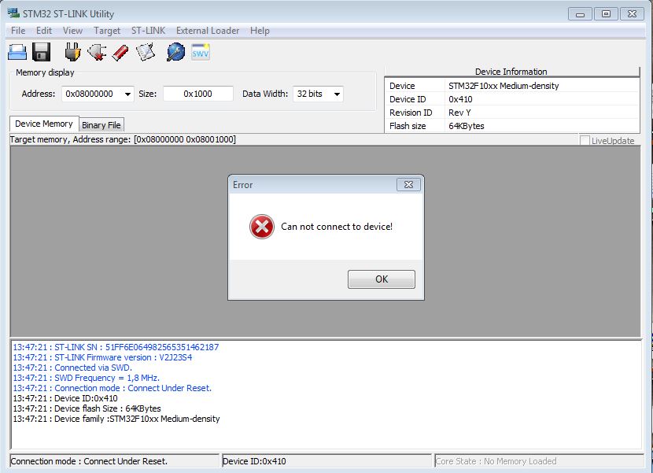The height and width of the screenshot is (473, 653).
Task: Minimize the ST-LINK Utility window
Action: click(580, 14)
